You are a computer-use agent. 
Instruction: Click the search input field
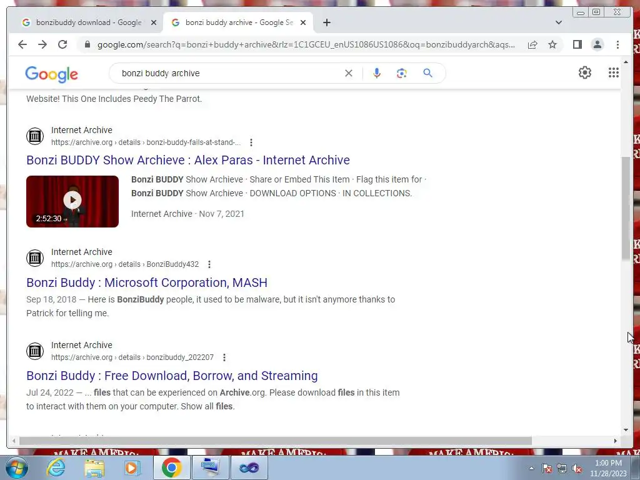(229, 73)
